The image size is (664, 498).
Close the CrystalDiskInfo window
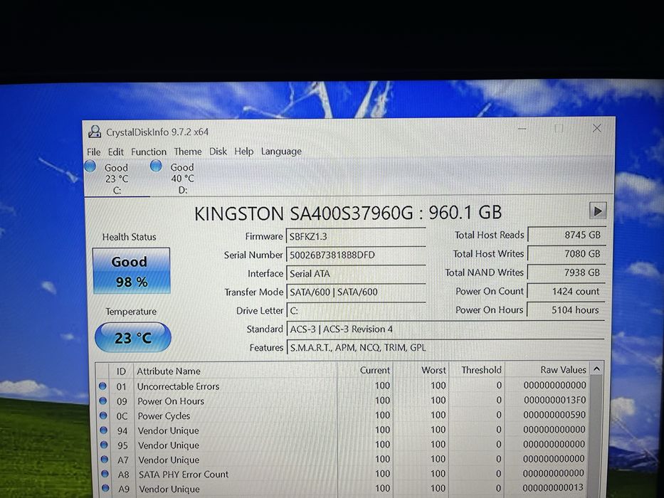click(596, 128)
